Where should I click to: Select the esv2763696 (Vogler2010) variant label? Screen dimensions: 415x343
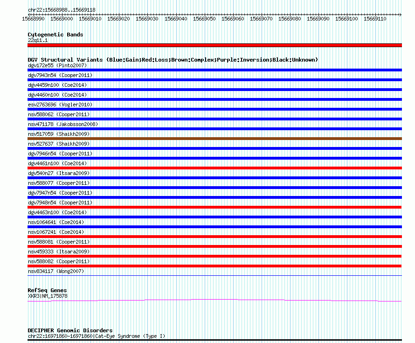60,105
